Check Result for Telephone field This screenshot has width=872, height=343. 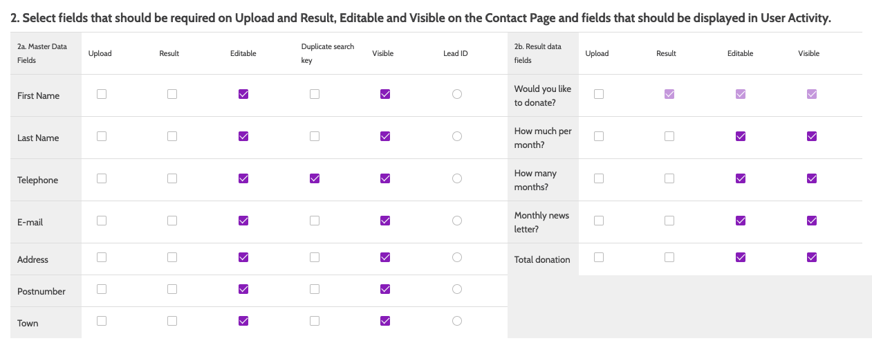click(x=172, y=178)
